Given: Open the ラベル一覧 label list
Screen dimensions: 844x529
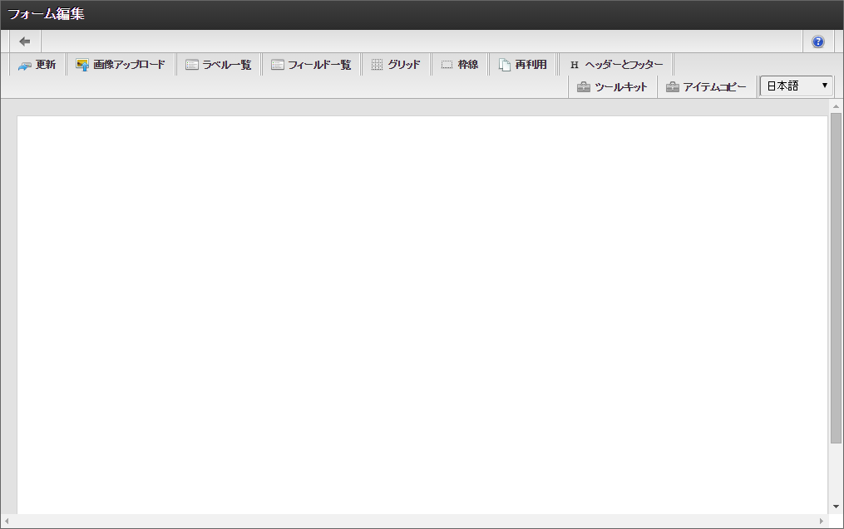Looking at the screenshot, I should click(218, 63).
